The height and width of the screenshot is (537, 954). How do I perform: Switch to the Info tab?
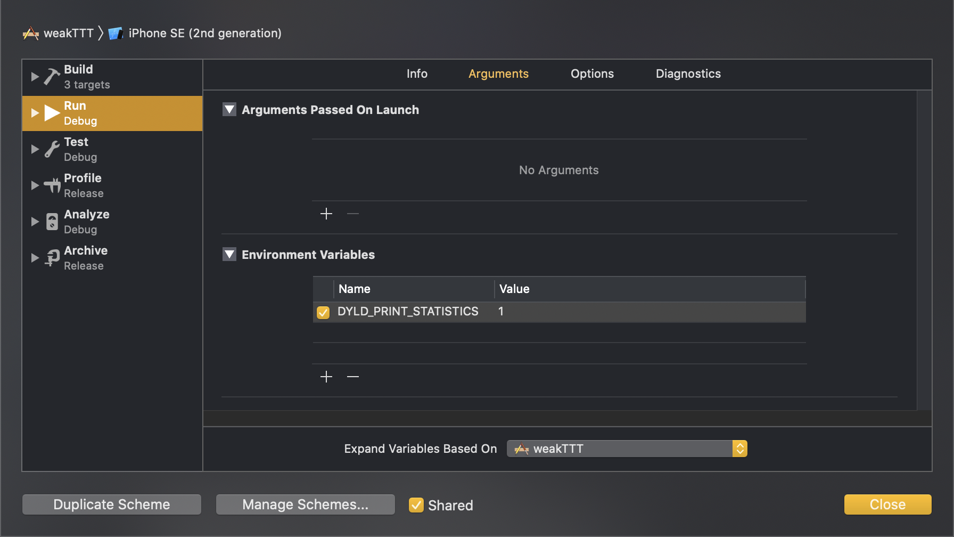tap(417, 74)
